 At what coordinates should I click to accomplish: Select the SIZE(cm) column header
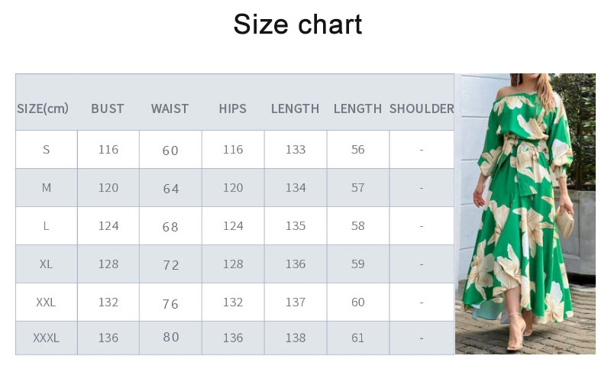[43, 108]
